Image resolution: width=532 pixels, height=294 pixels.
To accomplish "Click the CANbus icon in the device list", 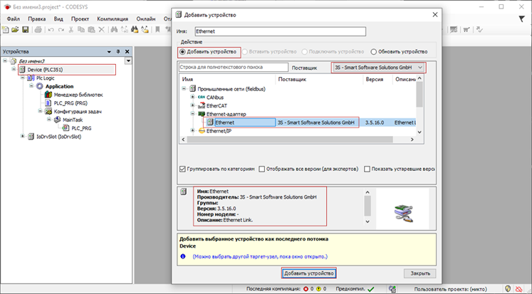I will tap(202, 98).
